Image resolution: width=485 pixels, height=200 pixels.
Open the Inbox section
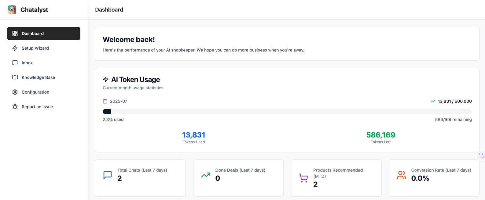pyautogui.click(x=27, y=63)
